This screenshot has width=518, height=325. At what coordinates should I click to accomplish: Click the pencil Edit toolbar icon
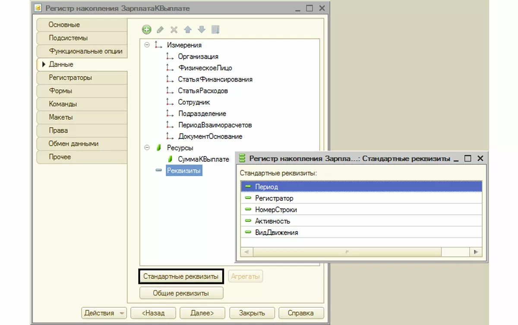pyautogui.click(x=160, y=30)
